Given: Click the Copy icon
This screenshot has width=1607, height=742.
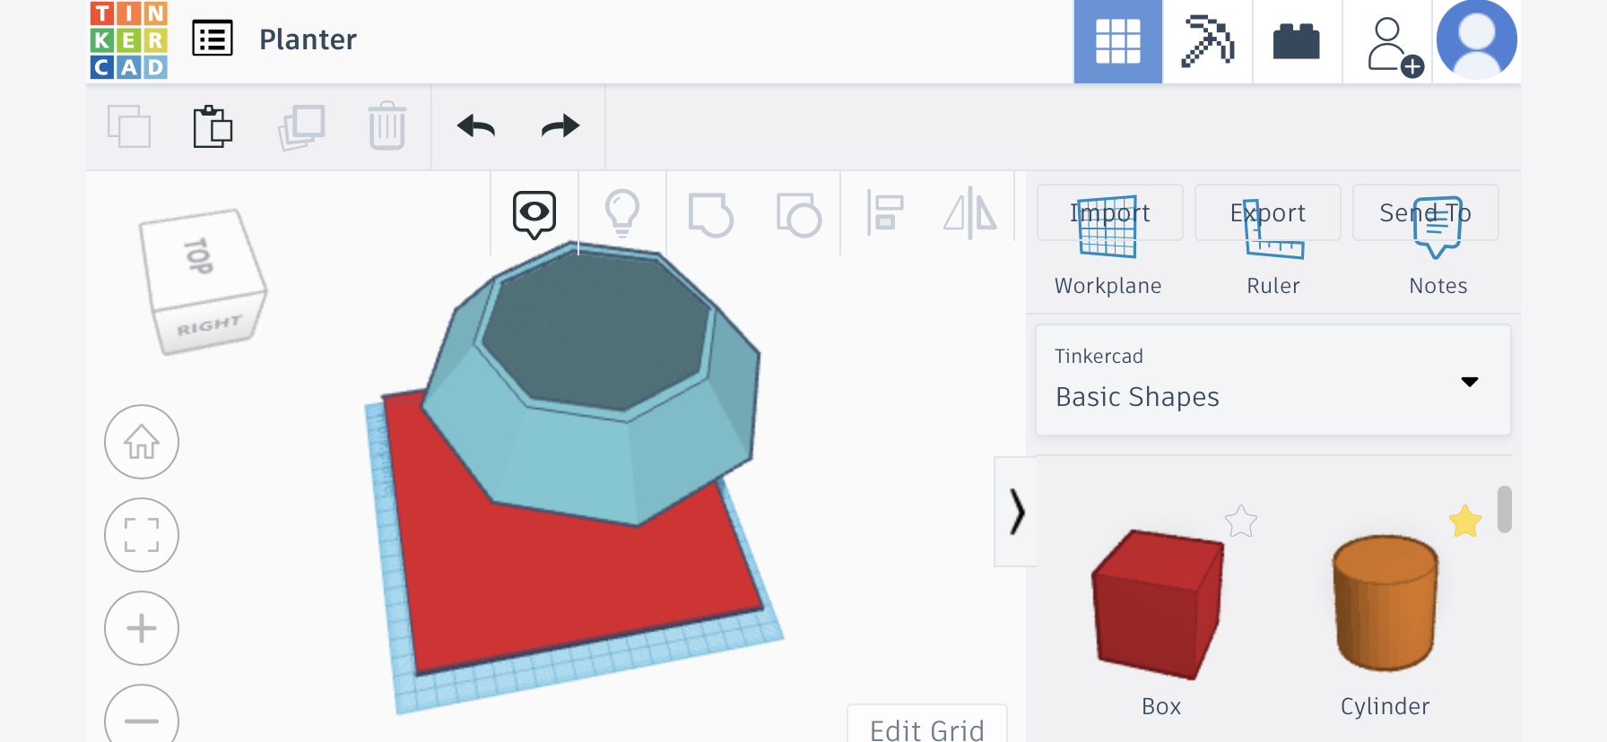Looking at the screenshot, I should (x=129, y=126).
